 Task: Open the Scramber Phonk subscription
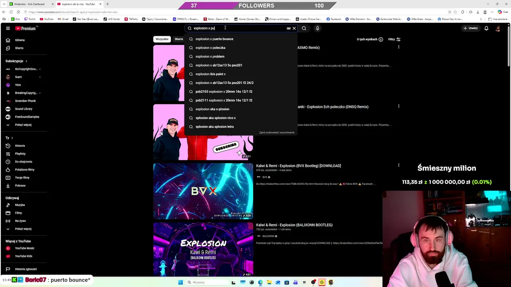(x=24, y=101)
